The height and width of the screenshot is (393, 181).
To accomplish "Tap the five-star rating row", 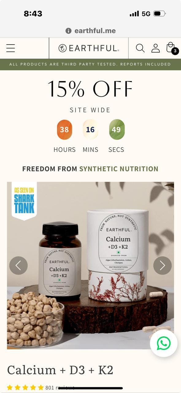I will pos(25,387).
